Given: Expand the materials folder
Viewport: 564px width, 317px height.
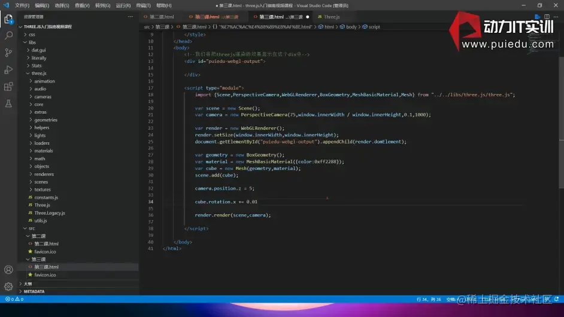Looking at the screenshot, I should coord(44,151).
